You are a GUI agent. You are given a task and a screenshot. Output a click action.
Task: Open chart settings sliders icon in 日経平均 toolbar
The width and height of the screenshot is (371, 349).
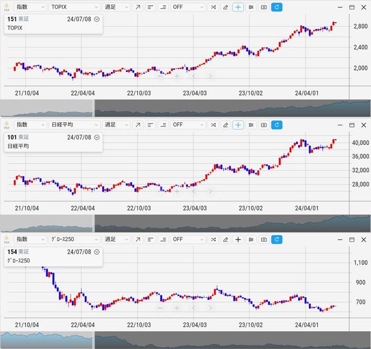coord(251,125)
